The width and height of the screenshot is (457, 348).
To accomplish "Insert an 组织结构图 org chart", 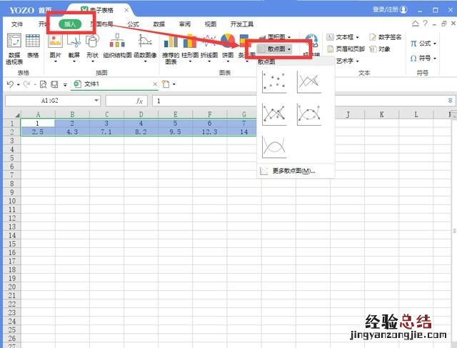I will [x=117, y=46].
